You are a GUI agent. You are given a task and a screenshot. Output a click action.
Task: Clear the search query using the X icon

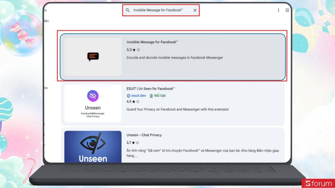tap(195, 10)
